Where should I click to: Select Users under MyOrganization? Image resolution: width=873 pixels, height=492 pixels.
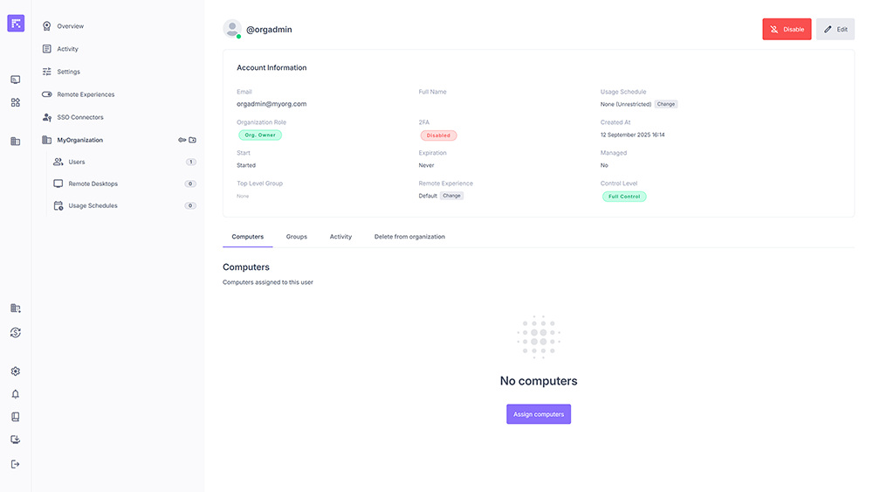click(77, 162)
